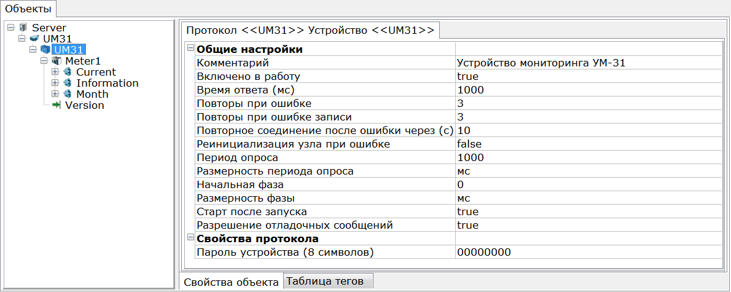Screen dimensions: 731x292
Task: Expand the Current tree node
Action: (x=55, y=72)
